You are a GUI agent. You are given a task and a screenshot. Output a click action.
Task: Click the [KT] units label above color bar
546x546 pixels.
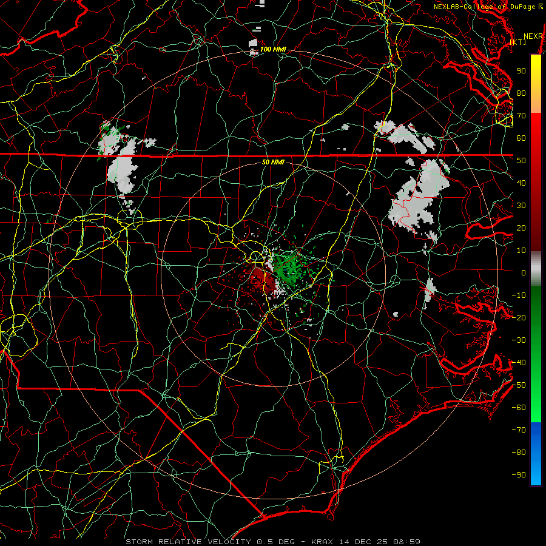[x=518, y=42]
